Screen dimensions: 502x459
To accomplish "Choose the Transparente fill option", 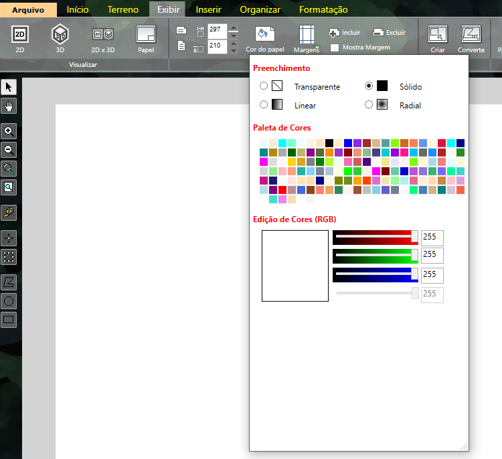I will (x=264, y=86).
